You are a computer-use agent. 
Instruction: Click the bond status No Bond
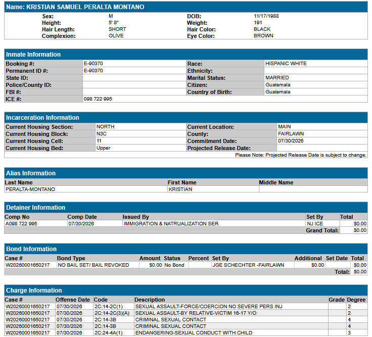point(174,265)
